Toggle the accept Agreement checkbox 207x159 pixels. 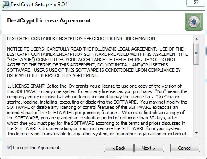(x=9, y=148)
